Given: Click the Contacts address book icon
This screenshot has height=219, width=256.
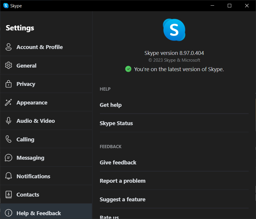Looking at the screenshot, I should pos(9,195).
